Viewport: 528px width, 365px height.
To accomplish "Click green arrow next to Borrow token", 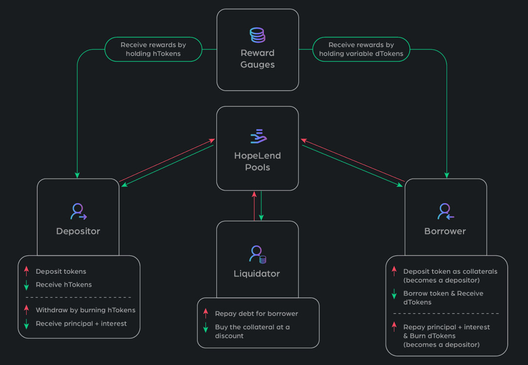I will (x=394, y=294).
